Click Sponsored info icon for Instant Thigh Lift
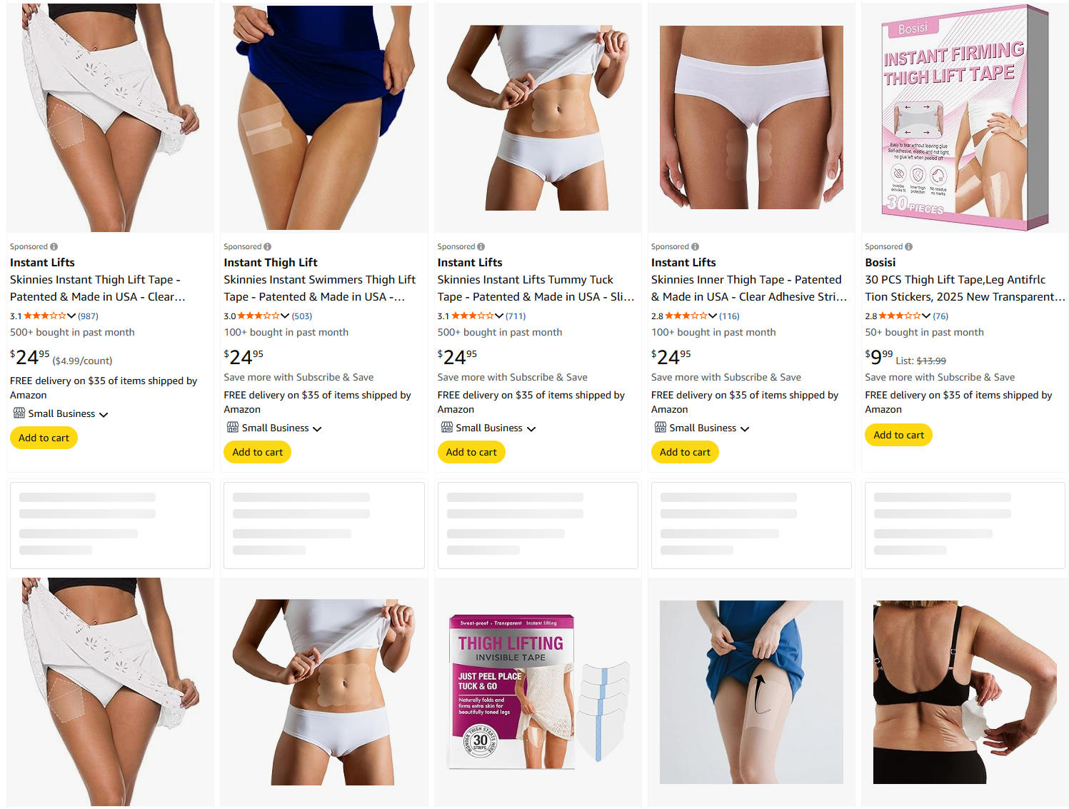1069x809 pixels. coord(267,247)
